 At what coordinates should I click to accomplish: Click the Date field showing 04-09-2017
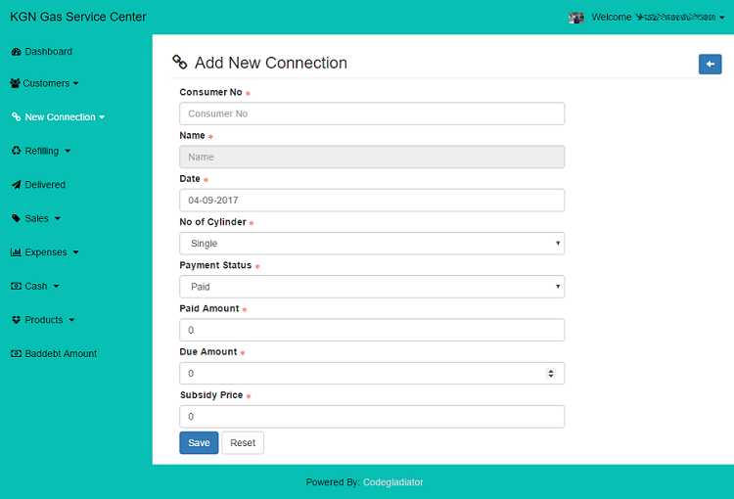click(372, 201)
